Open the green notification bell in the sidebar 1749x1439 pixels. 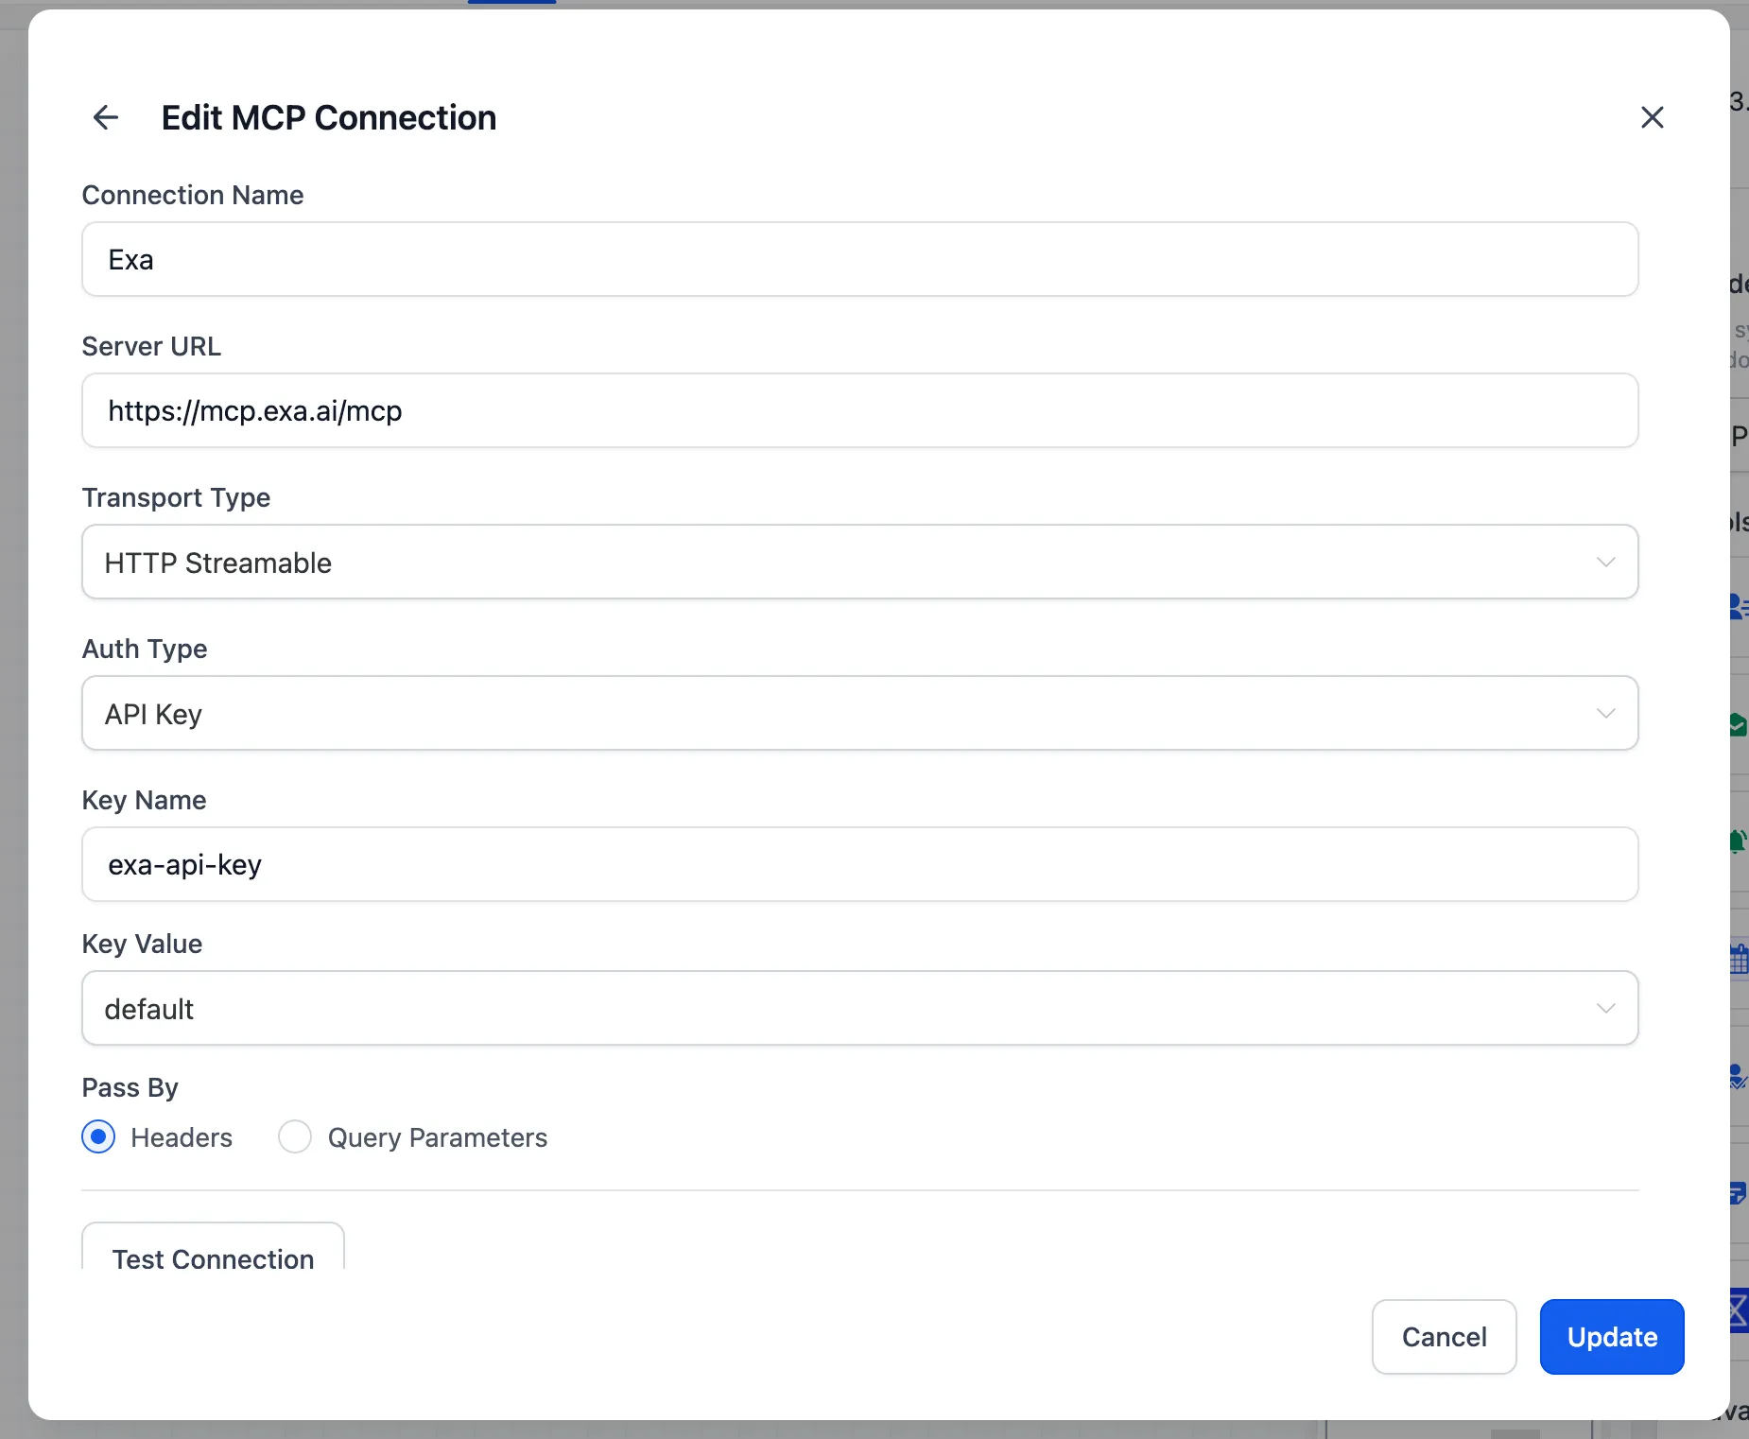1738,841
